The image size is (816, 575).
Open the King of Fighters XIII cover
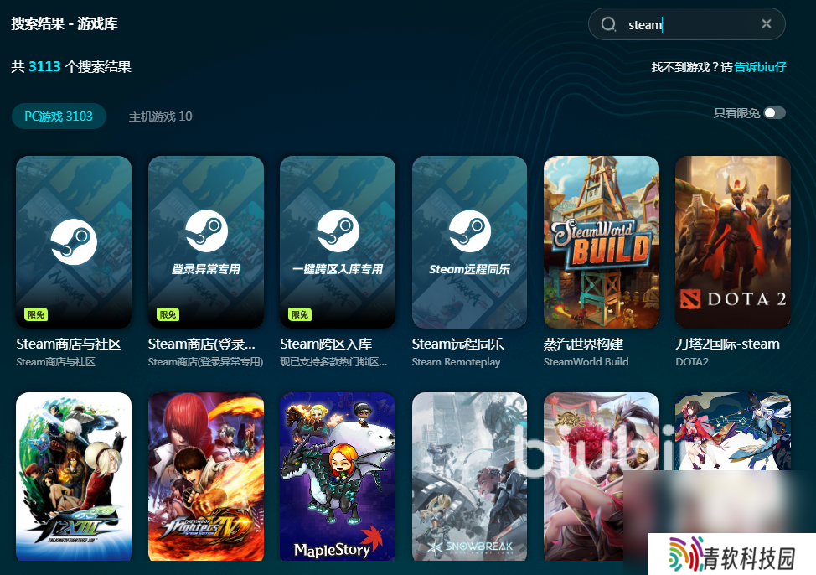click(74, 477)
